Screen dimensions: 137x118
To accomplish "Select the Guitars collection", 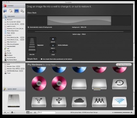I will click(14, 35).
